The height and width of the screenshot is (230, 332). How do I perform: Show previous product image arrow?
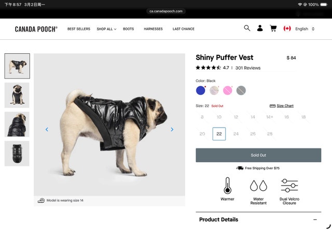pyautogui.click(x=47, y=129)
